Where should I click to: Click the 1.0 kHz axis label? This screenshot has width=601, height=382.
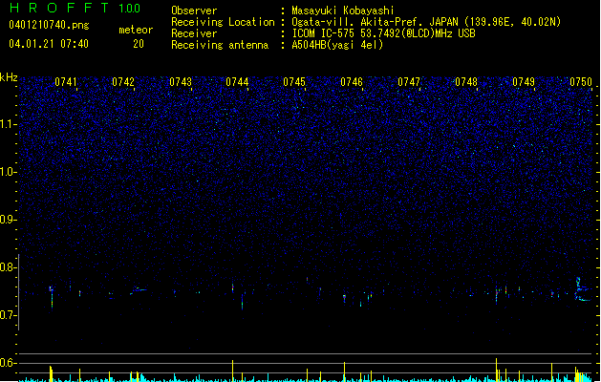click(x=8, y=172)
